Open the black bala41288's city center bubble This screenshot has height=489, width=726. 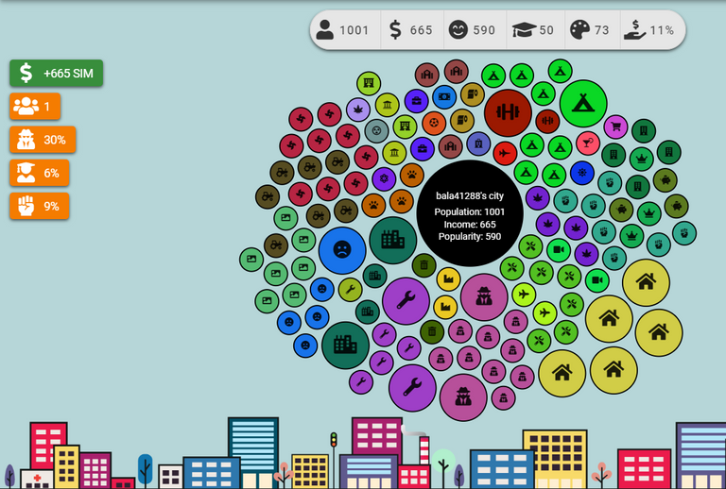(470, 213)
